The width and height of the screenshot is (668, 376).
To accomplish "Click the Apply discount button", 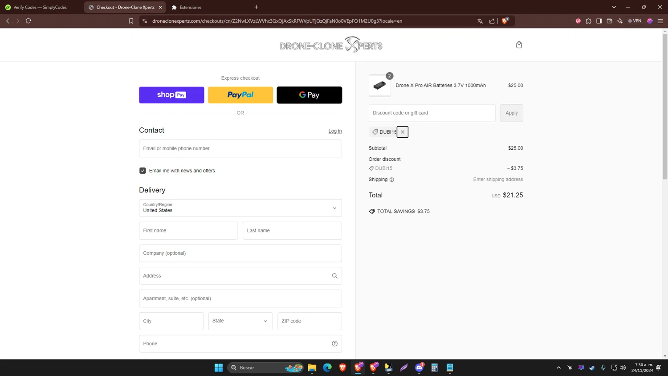I will [512, 113].
